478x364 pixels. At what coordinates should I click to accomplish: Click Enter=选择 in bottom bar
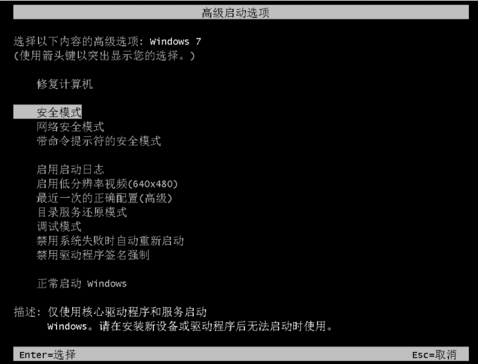tap(48, 354)
